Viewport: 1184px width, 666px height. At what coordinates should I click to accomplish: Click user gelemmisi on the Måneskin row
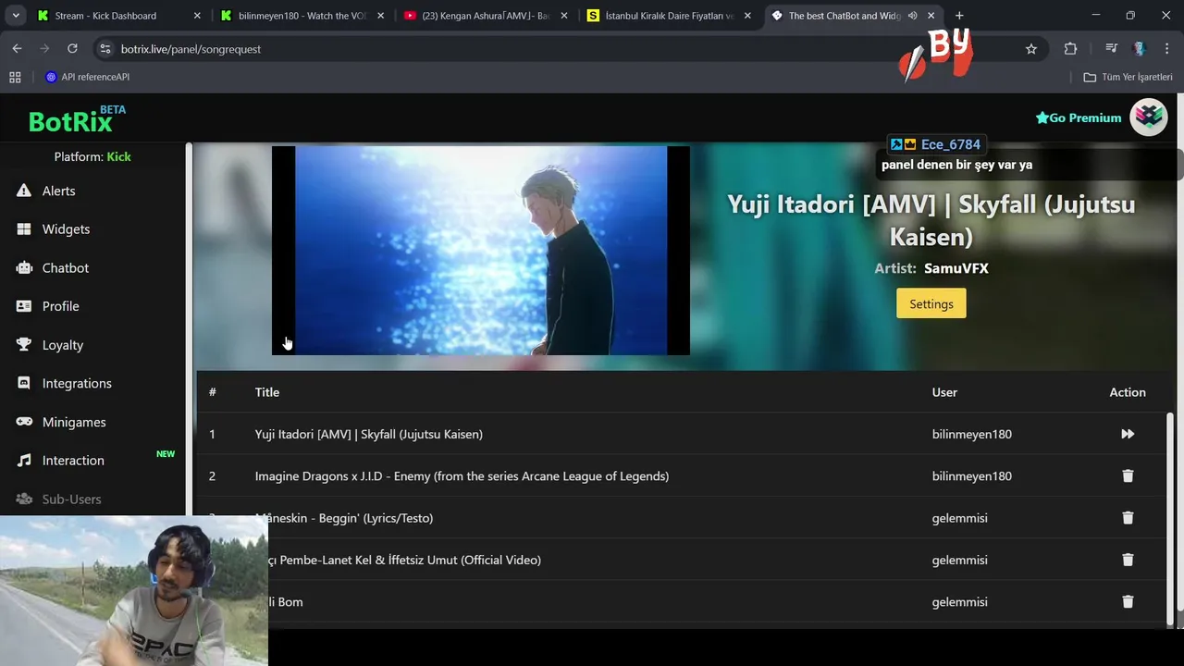[x=959, y=518]
